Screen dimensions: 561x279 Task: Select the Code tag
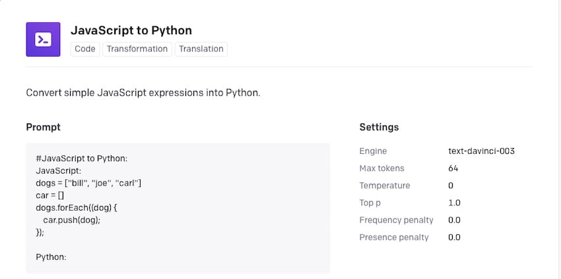[x=84, y=49]
